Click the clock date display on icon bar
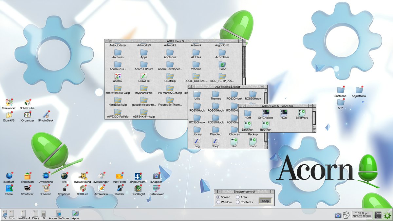 [x=362, y=214]
